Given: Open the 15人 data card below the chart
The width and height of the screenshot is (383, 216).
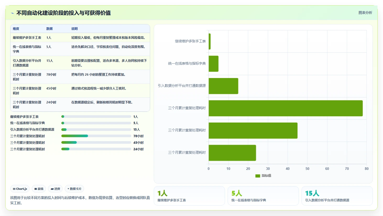Looking at the screenshot, I should click(337, 196).
